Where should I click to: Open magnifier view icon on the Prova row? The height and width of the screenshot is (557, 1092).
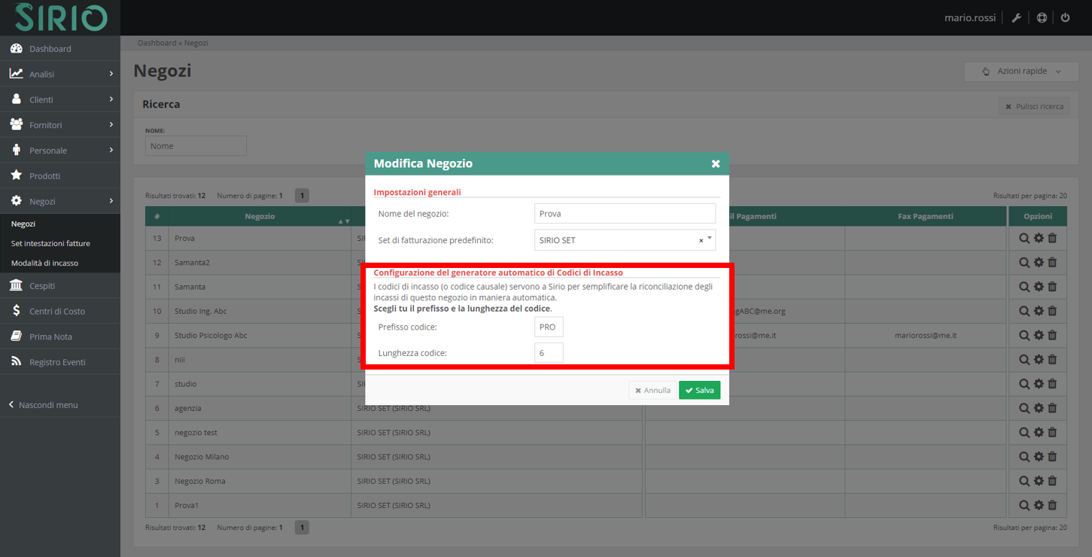point(1024,238)
